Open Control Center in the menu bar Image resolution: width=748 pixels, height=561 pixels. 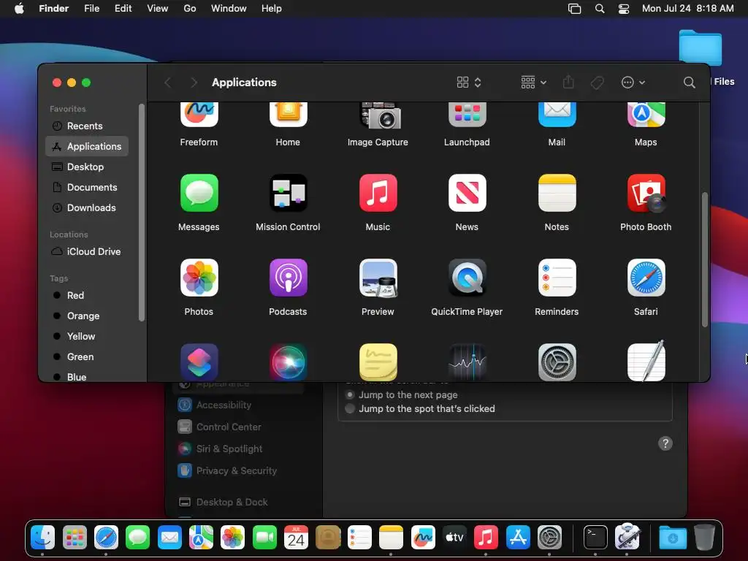(624, 9)
